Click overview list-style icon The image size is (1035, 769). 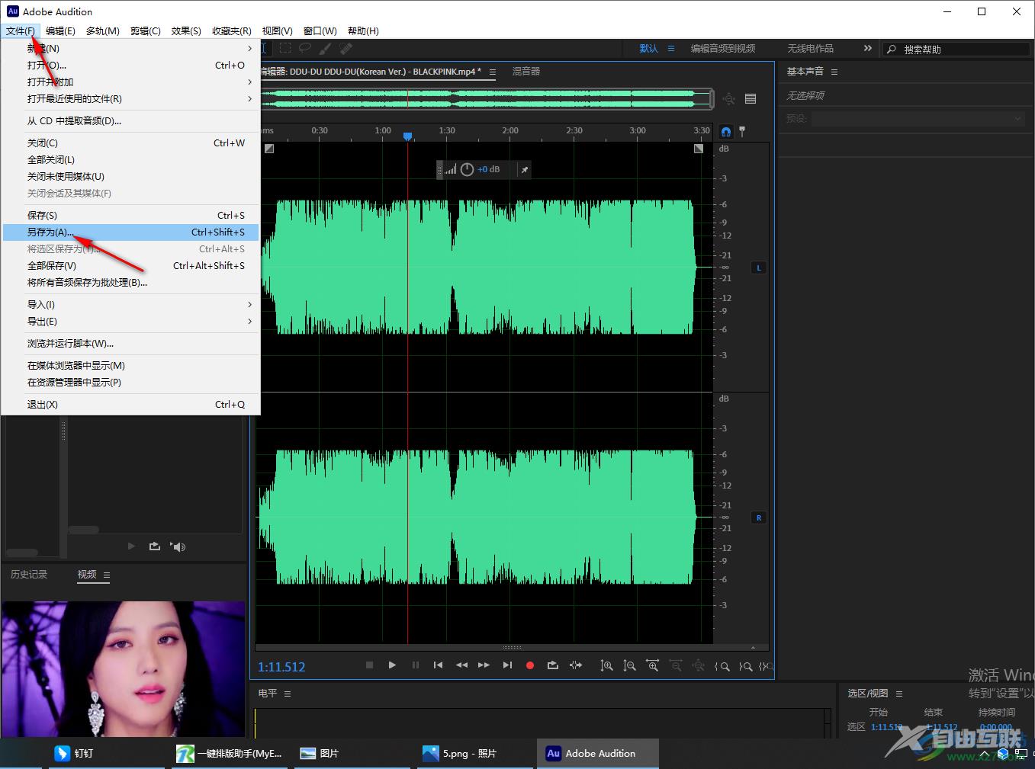tap(751, 98)
